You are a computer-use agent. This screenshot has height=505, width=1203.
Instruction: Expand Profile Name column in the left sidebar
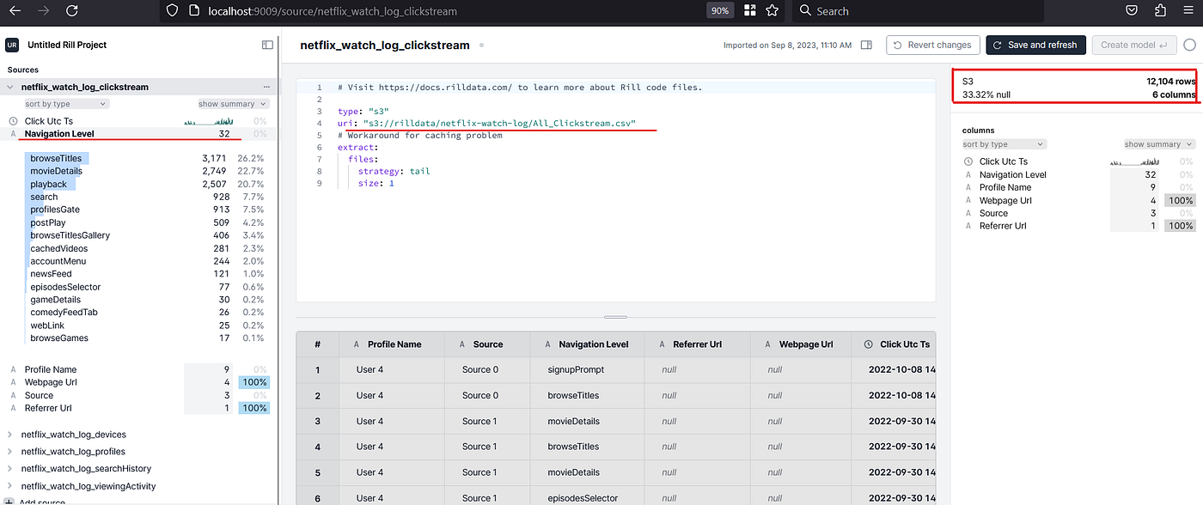pyautogui.click(x=50, y=369)
